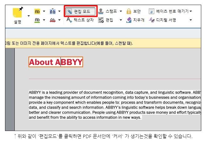Click the 편집 redaction icon
Viewport: 205px width, 145px height.
(x=101, y=20)
